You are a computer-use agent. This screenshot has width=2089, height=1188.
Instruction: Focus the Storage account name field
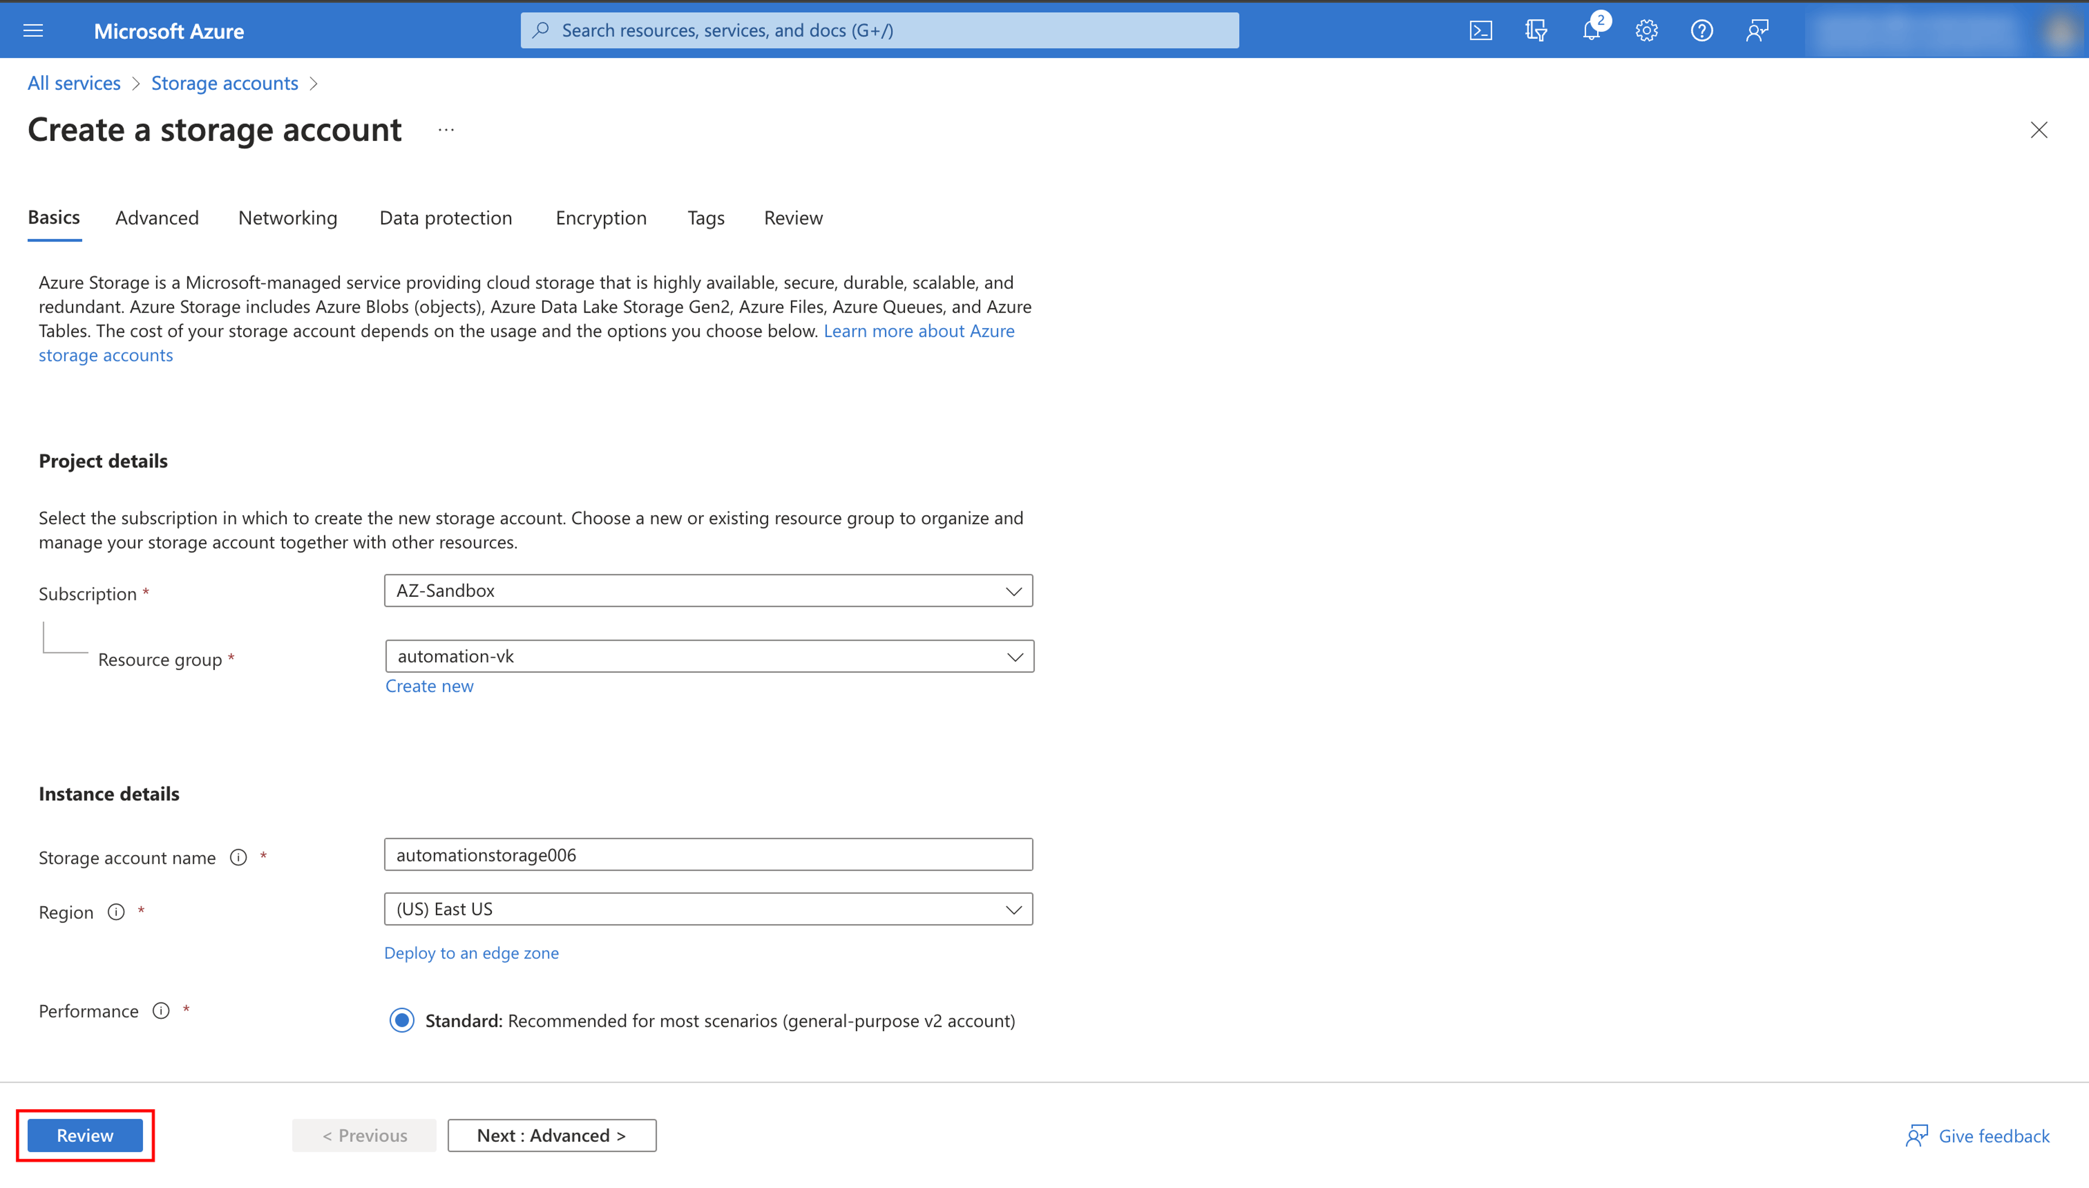coord(708,855)
